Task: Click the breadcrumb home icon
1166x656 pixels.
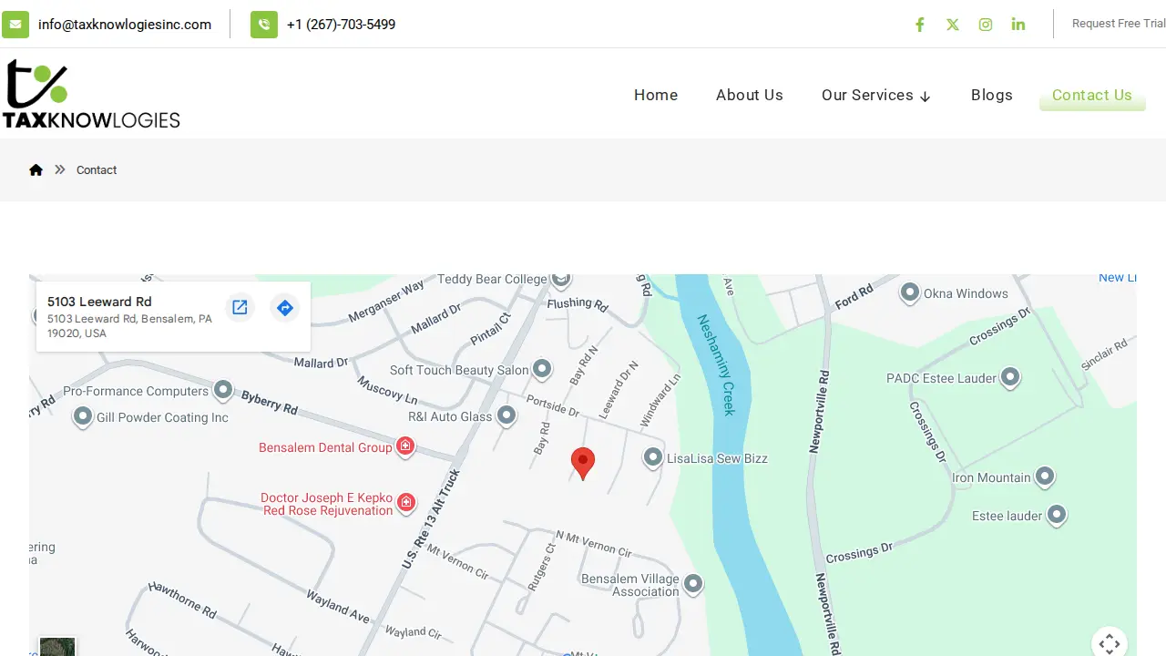Action: click(x=36, y=169)
